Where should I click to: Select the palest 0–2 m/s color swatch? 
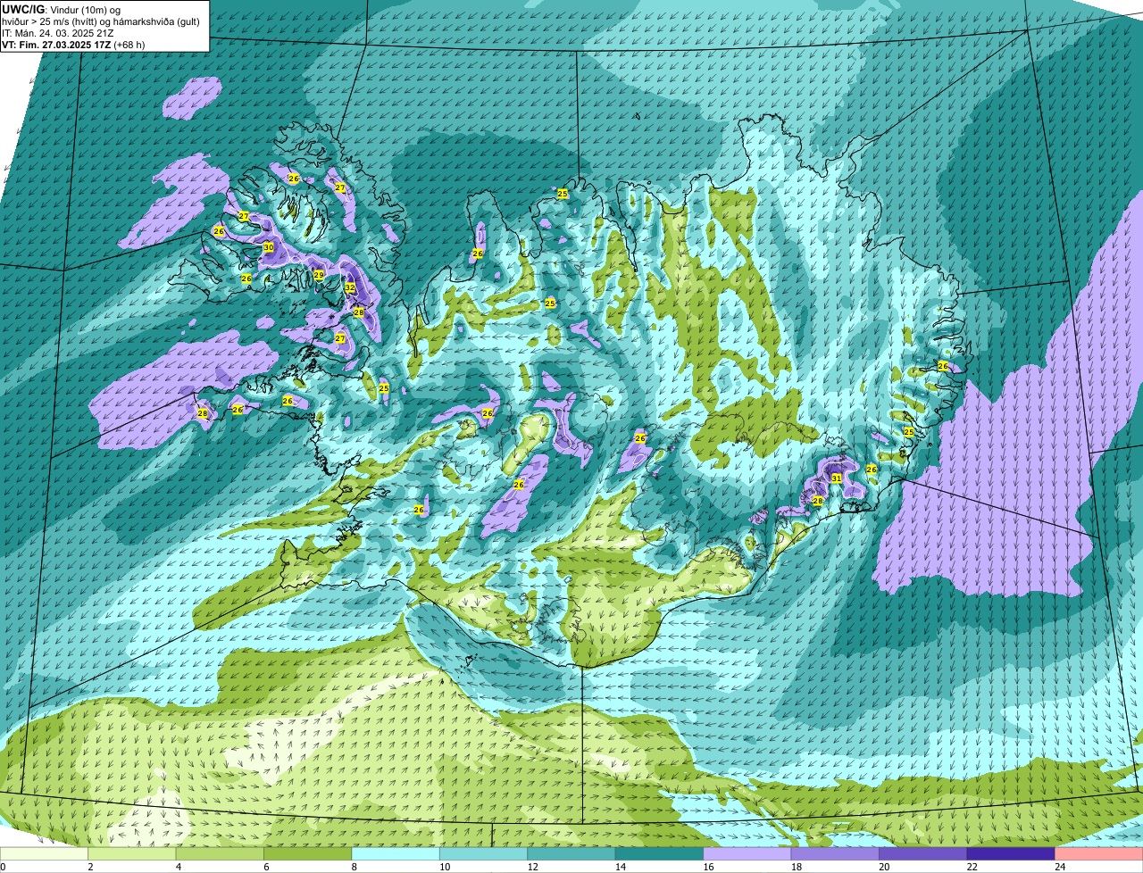coord(44,854)
